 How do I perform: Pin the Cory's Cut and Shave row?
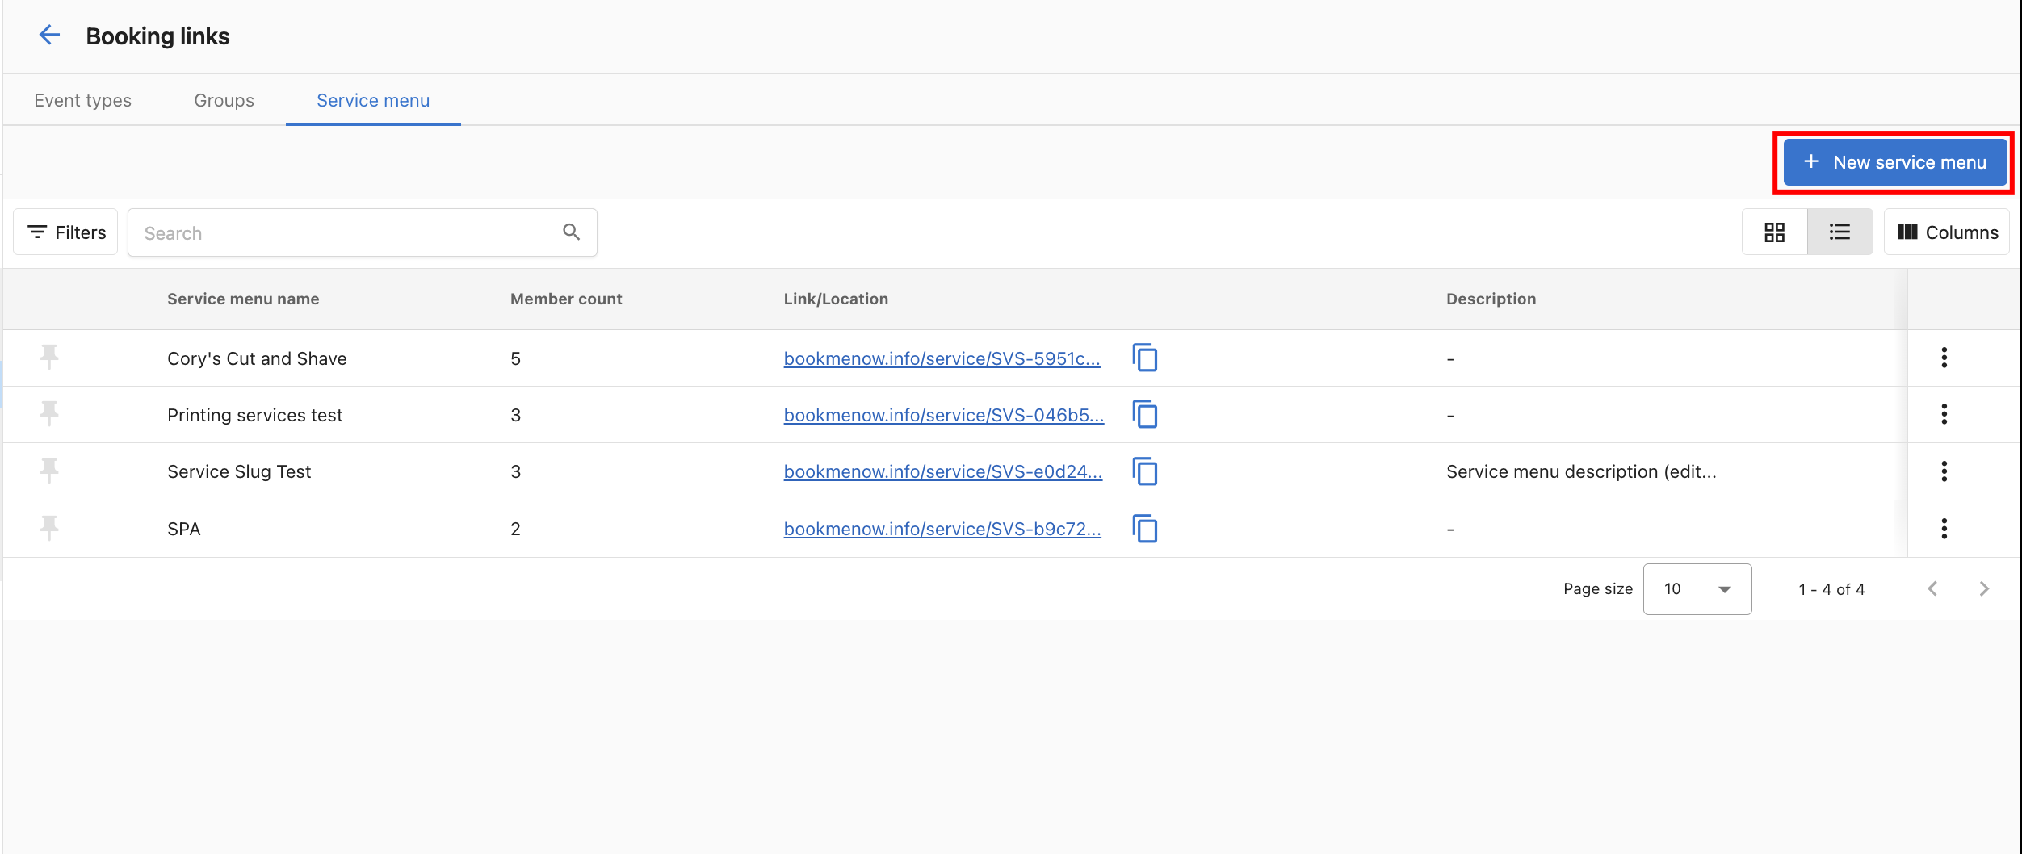pyautogui.click(x=49, y=358)
